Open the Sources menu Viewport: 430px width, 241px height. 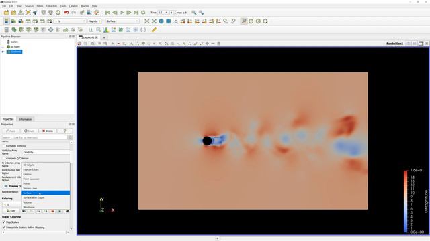29,6
